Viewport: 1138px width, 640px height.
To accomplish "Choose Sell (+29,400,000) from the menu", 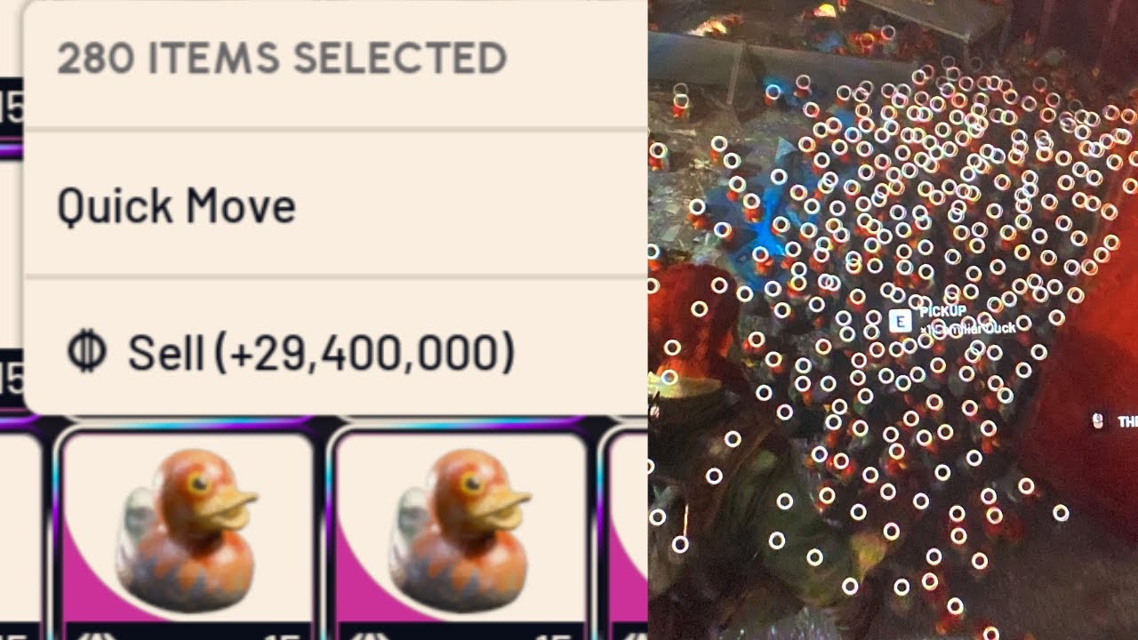I will [x=335, y=352].
